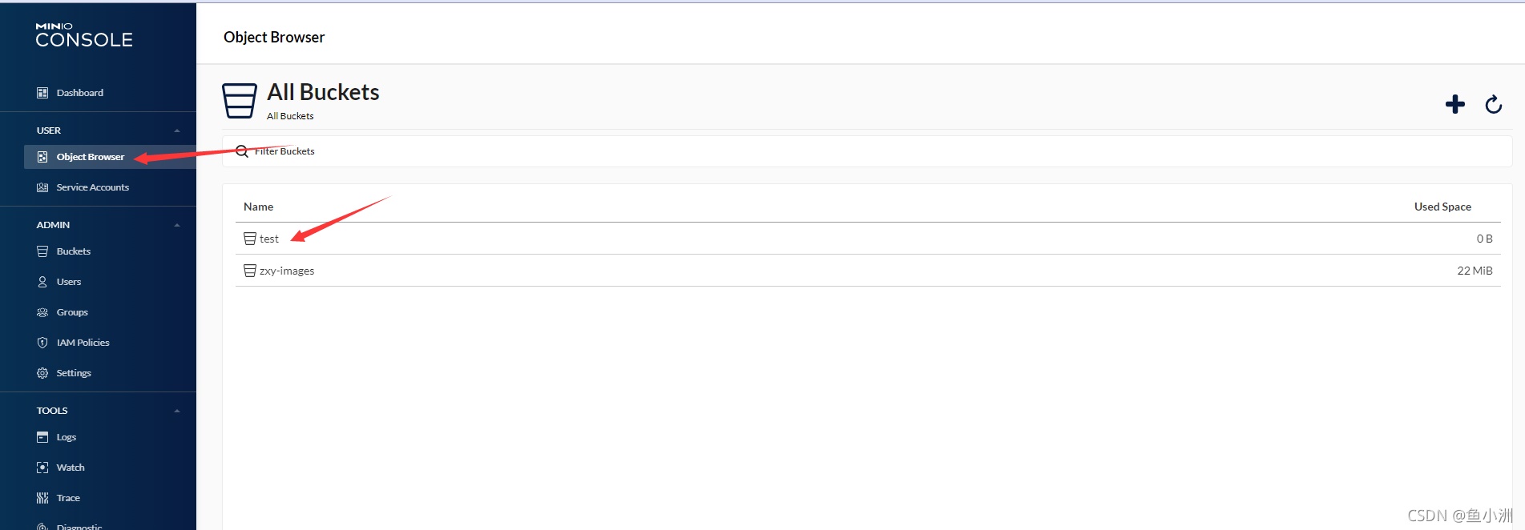Click the MinIO Console logo
Image resolution: width=1525 pixels, height=530 pixels.
pyautogui.click(x=84, y=35)
